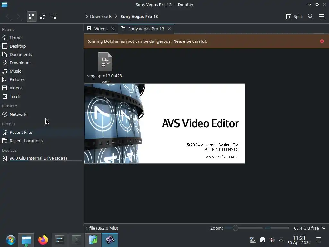Open Music in Places sidebar
The width and height of the screenshot is (329, 247).
coord(42,71)
